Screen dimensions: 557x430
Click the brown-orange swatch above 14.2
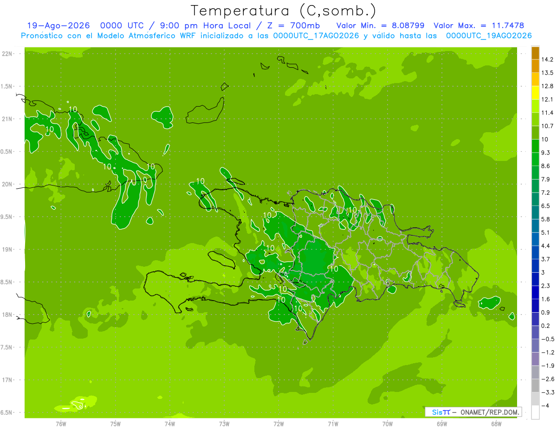[x=535, y=53]
